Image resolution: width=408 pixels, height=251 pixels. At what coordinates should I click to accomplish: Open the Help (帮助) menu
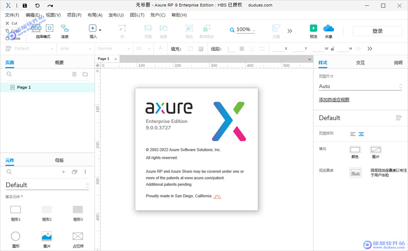click(179, 15)
